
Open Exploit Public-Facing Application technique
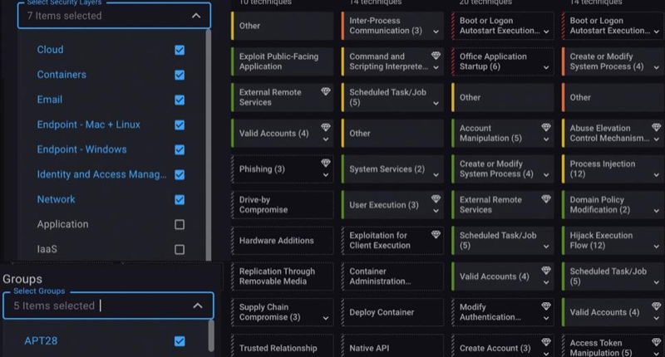[283, 61]
